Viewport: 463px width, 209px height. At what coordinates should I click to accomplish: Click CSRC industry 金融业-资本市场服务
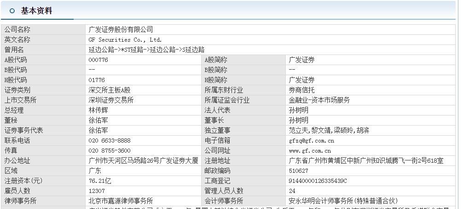[319, 100]
